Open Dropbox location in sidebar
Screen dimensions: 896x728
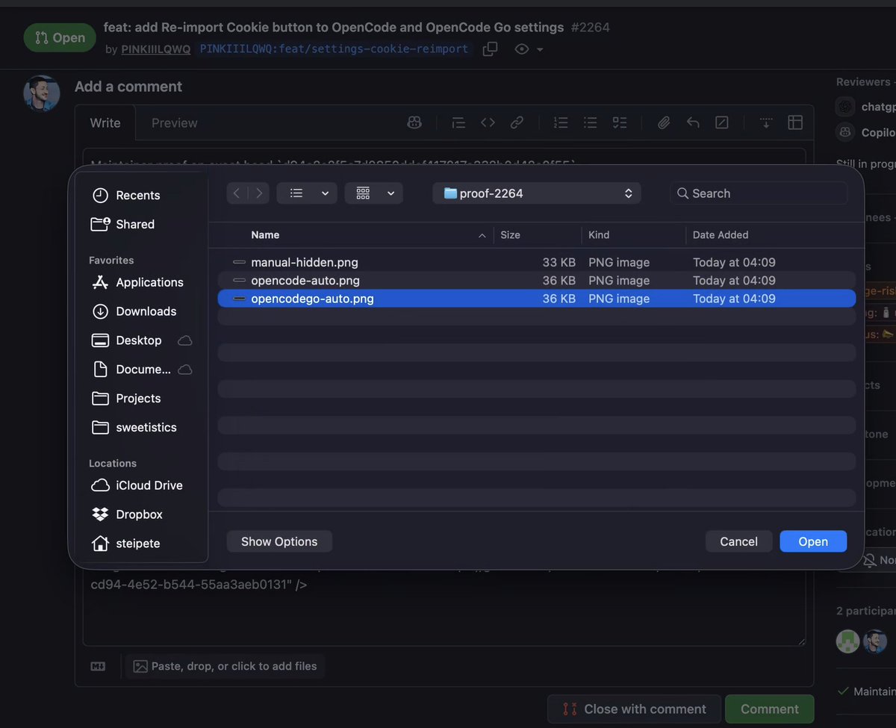(126, 514)
